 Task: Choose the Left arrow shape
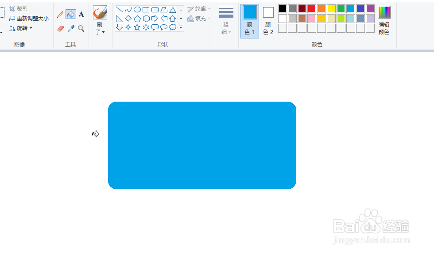click(164, 19)
